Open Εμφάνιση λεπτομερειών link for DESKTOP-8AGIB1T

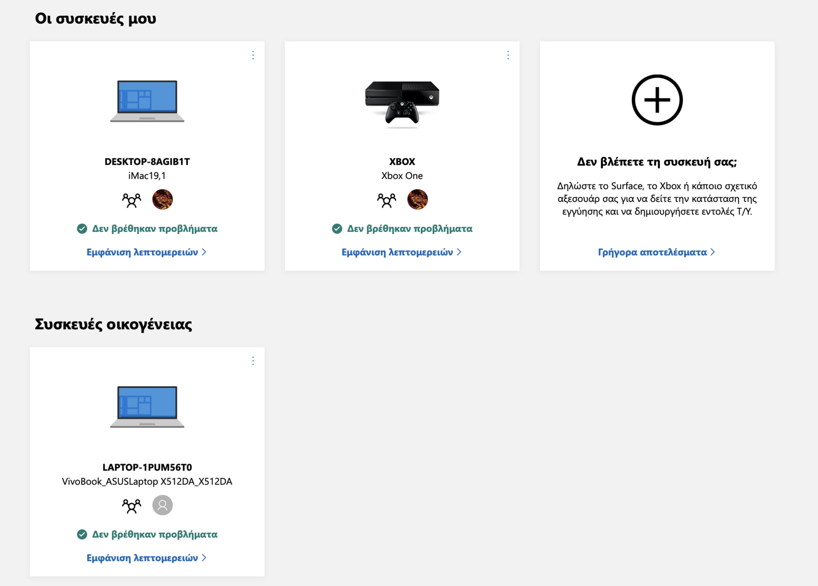[x=147, y=252]
